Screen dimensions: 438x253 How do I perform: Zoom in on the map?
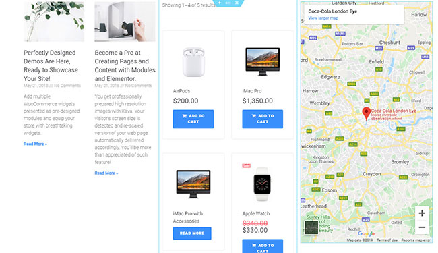422,213
